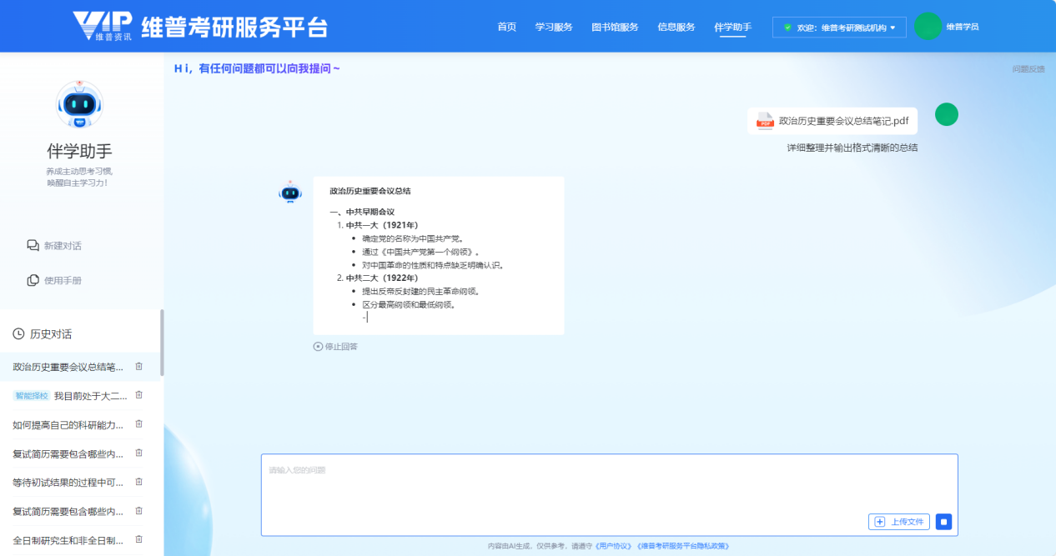
Task: Click the 使用手册 copy icon
Action: 33,281
